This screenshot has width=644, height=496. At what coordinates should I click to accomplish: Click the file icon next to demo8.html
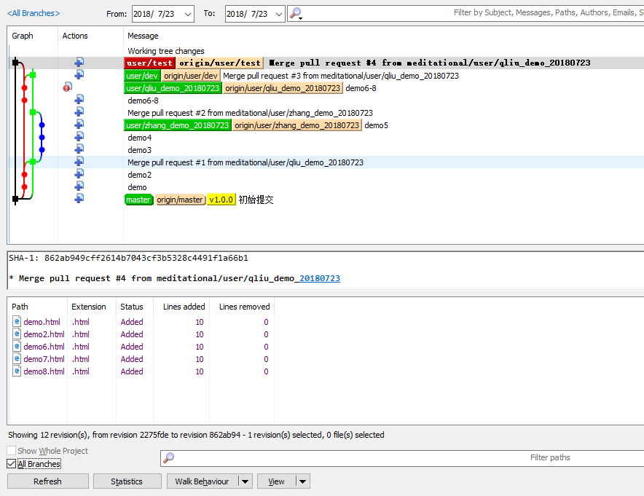click(17, 371)
